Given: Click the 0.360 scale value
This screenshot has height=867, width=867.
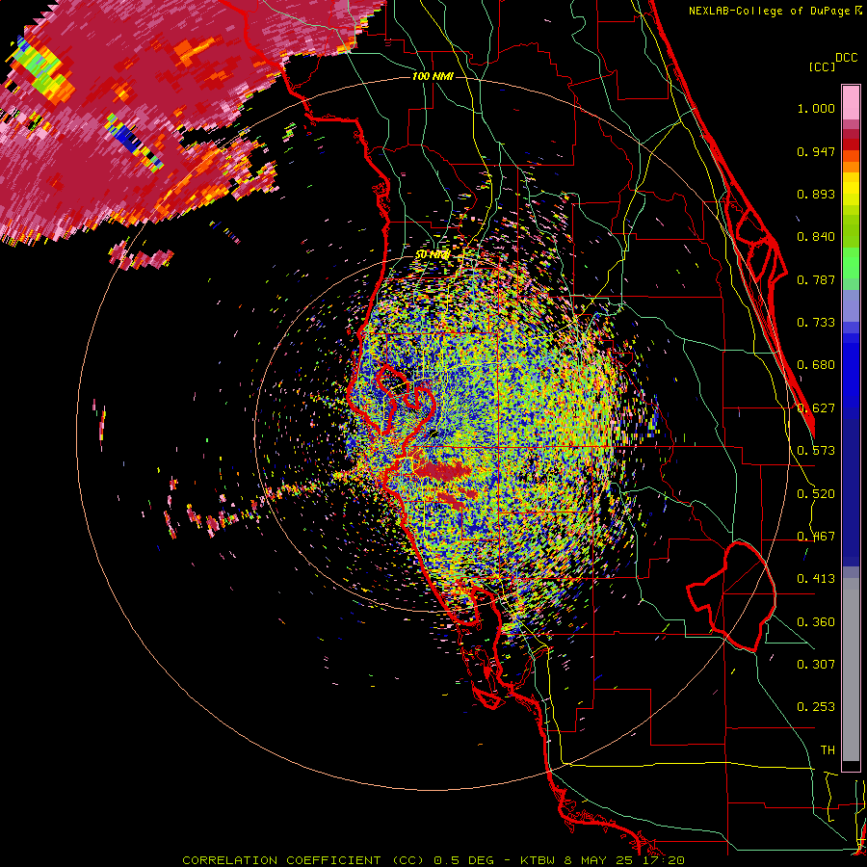Looking at the screenshot, I should point(816,622).
